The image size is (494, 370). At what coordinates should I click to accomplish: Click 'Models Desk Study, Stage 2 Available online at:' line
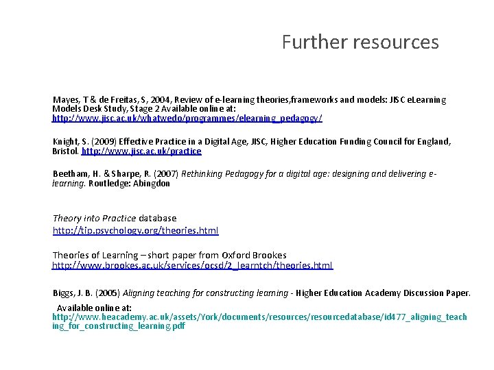pyautogui.click(x=144, y=109)
